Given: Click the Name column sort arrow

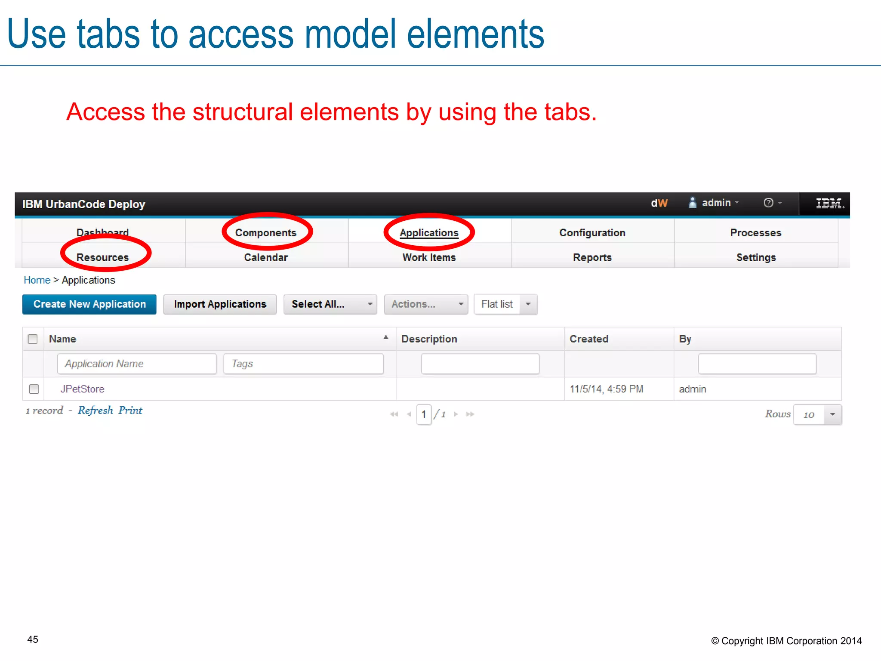Looking at the screenshot, I should (x=386, y=337).
